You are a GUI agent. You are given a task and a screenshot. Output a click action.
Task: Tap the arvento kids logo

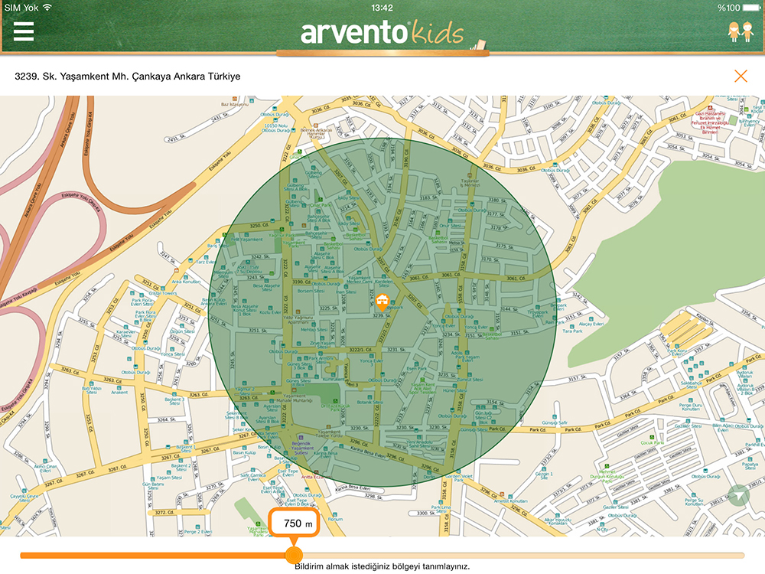pyautogui.click(x=382, y=33)
